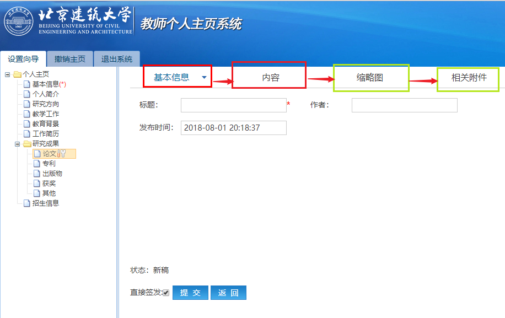Open the 基本信息 dropdown arrow

204,78
